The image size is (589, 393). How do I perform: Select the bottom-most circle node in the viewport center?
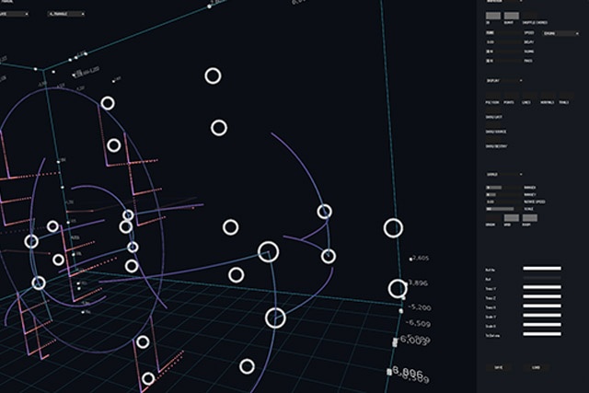pos(247,366)
